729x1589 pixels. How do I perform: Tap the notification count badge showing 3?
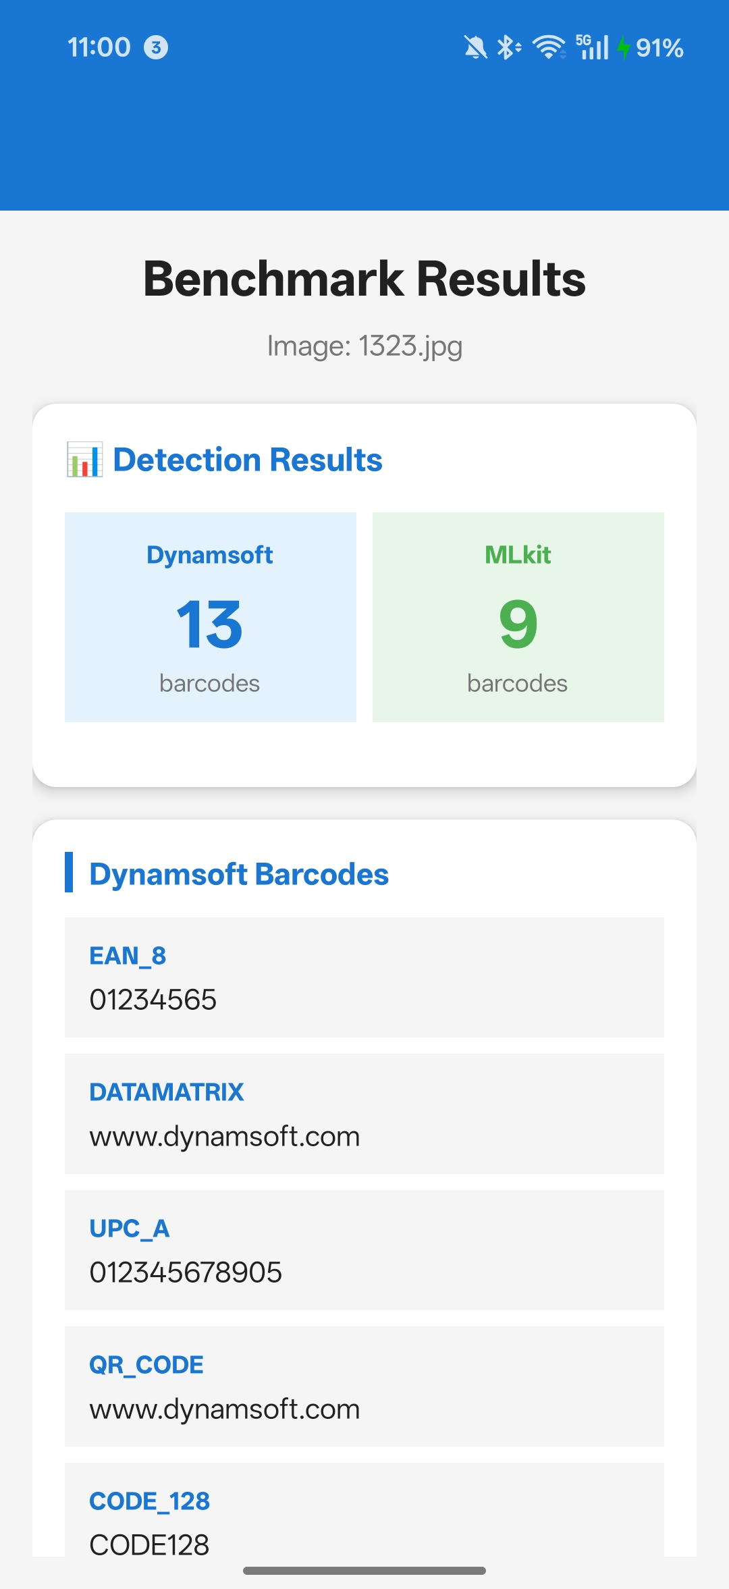tap(156, 47)
